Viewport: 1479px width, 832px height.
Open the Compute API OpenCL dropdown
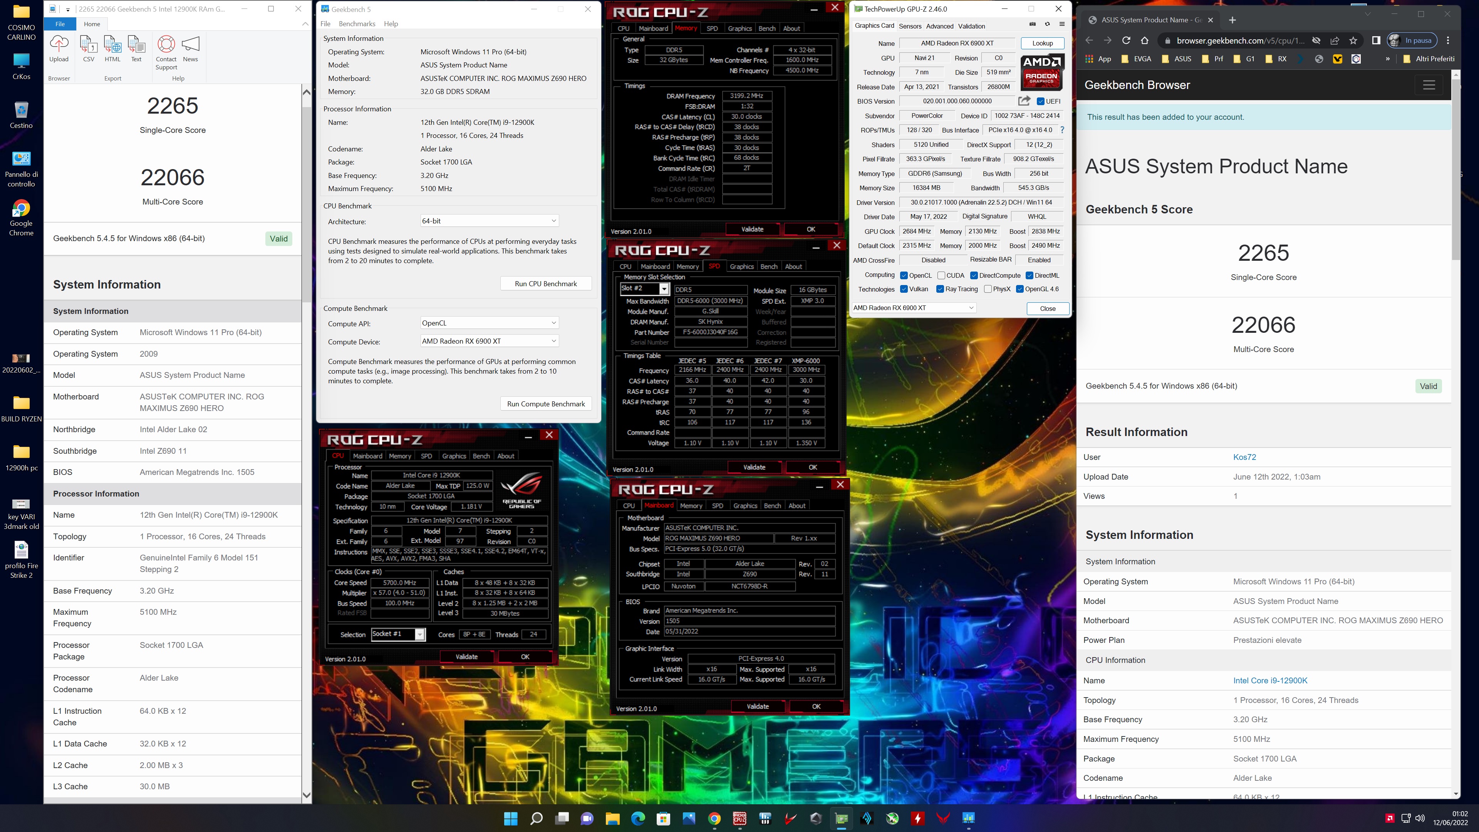coord(489,323)
